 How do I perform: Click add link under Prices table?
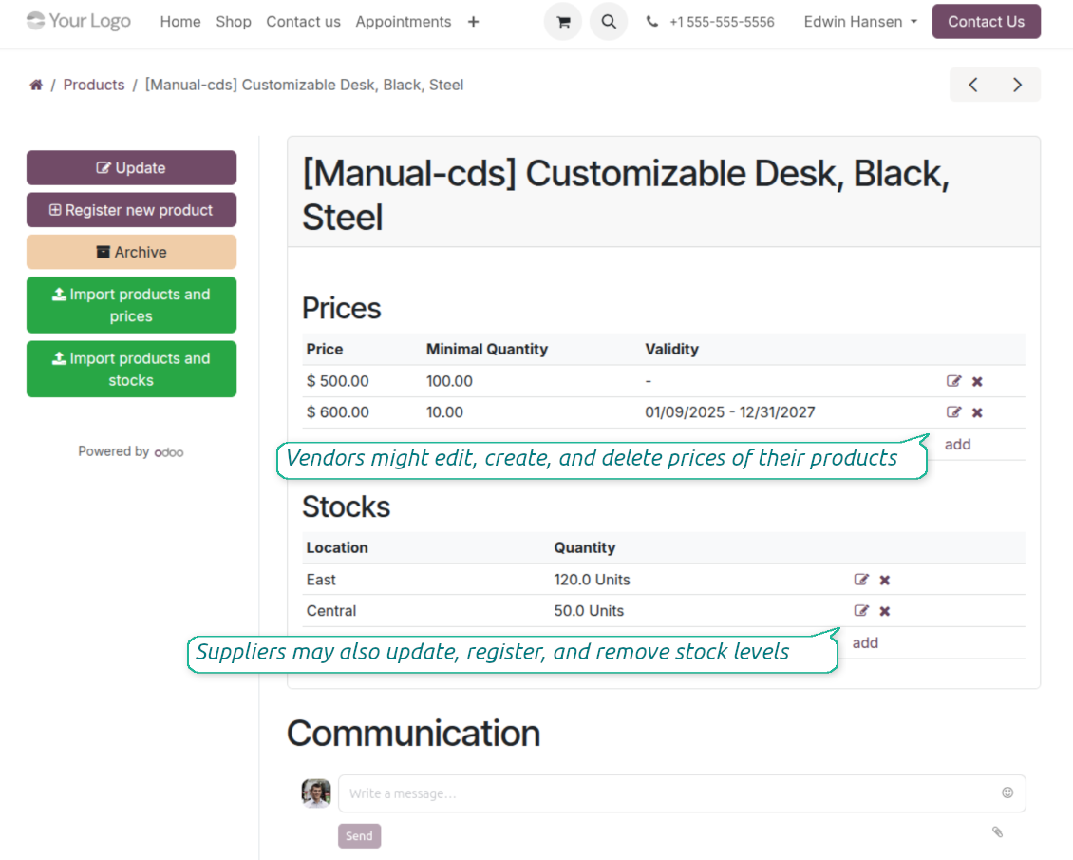957,444
